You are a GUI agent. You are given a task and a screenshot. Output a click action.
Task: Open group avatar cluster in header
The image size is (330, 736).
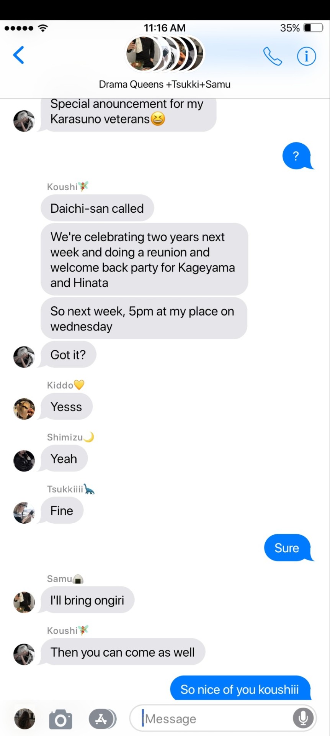(165, 54)
